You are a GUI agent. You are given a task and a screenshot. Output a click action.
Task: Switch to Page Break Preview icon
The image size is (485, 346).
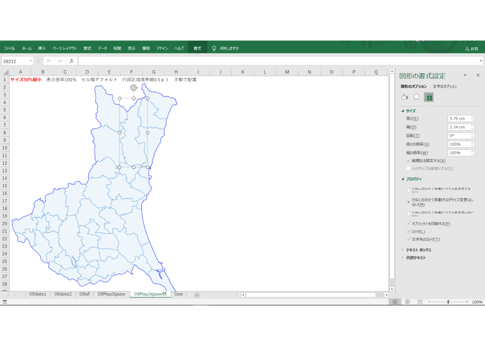[x=420, y=302]
